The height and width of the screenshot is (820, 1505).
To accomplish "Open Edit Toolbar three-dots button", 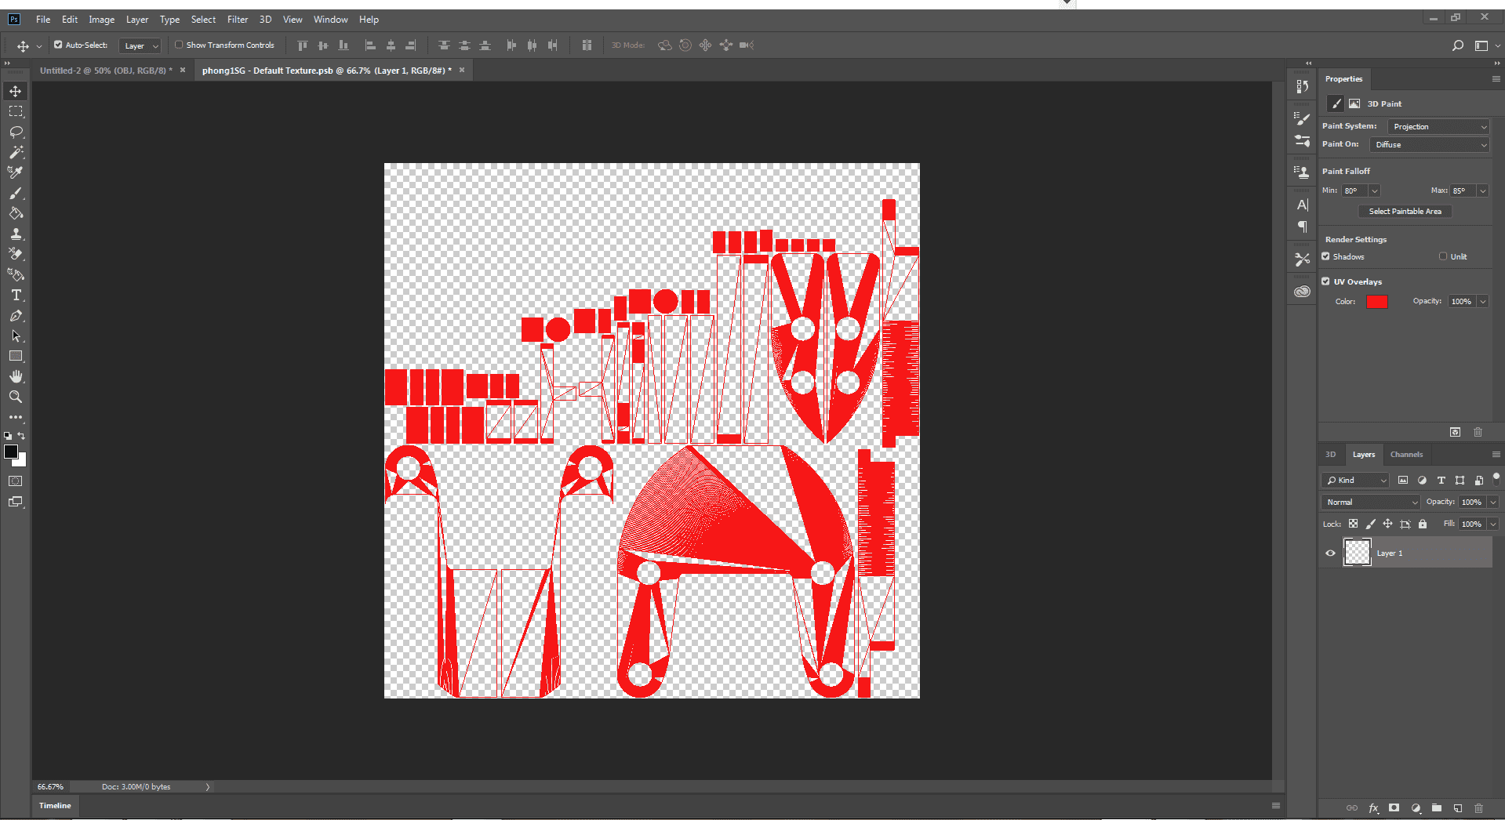I will pyautogui.click(x=16, y=417).
